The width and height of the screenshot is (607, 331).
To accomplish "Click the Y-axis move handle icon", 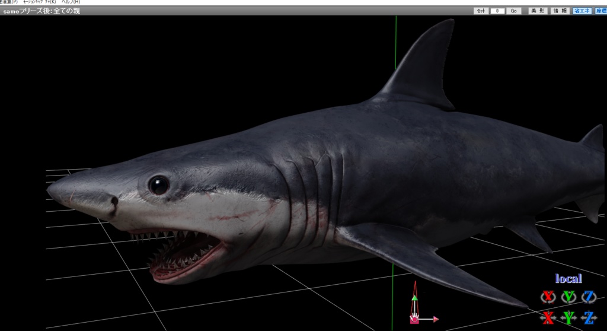I will (568, 318).
